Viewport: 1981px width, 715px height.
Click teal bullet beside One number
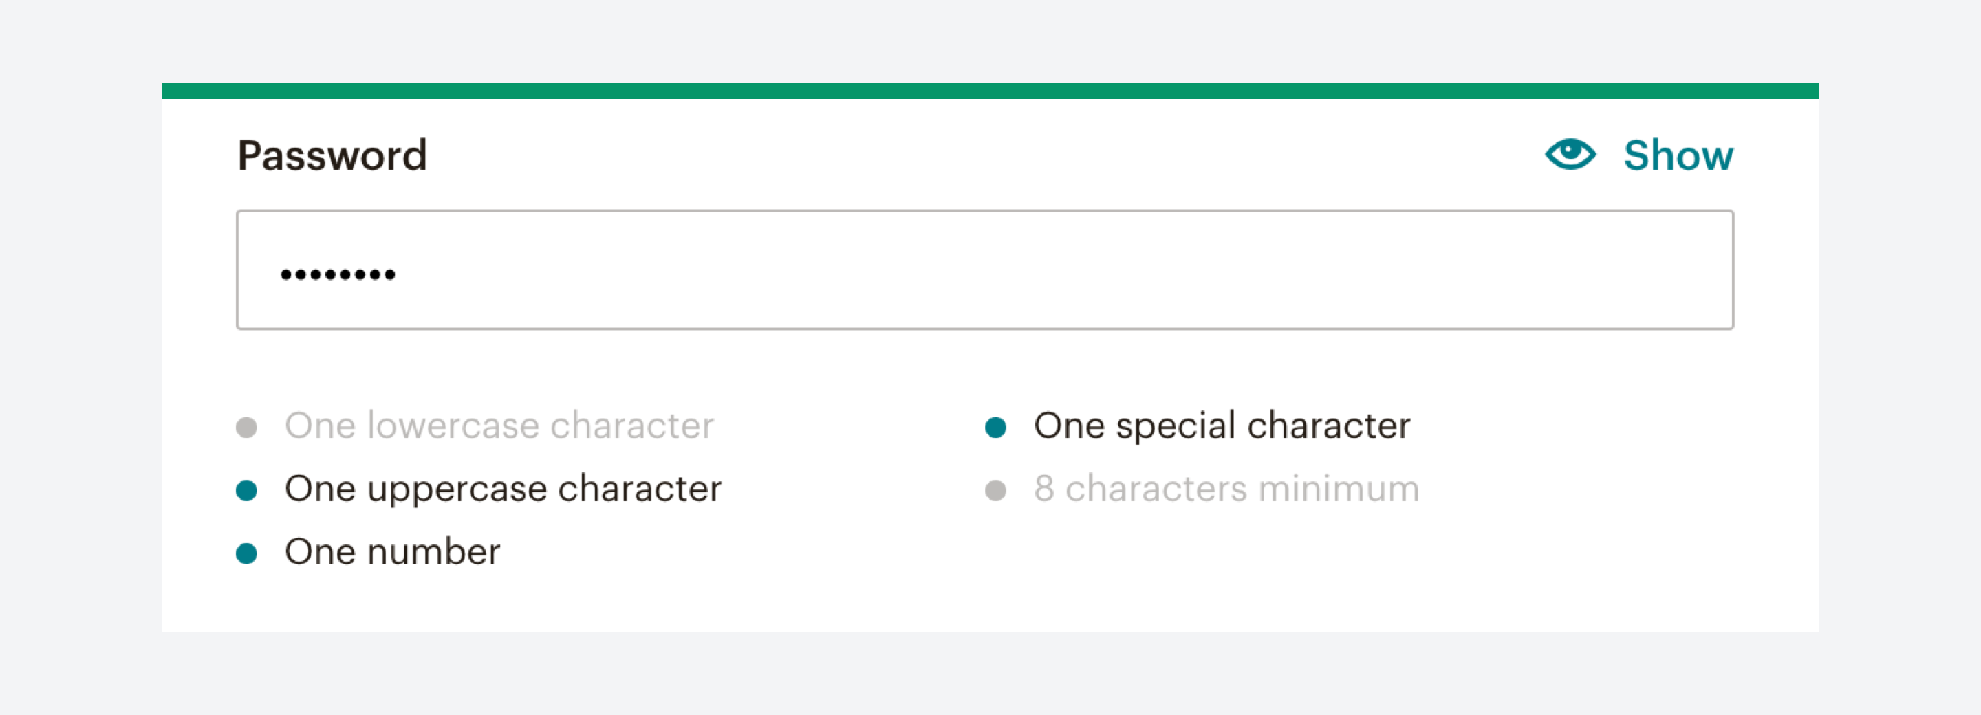[246, 553]
